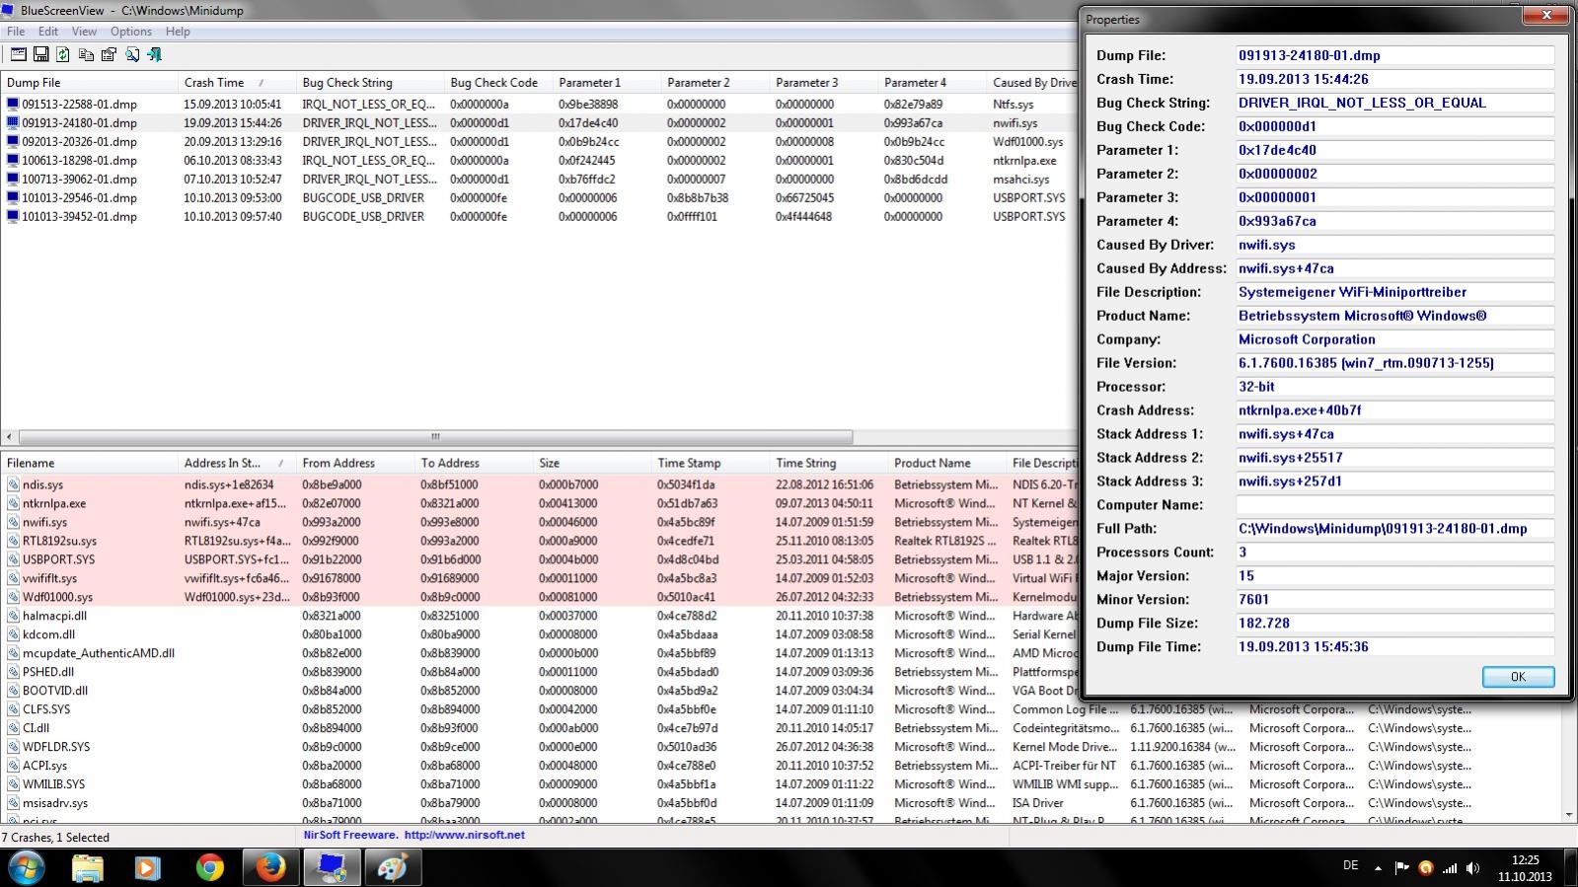
Task: Click the file icon beside halmacpi.dll
Action: 13,616
